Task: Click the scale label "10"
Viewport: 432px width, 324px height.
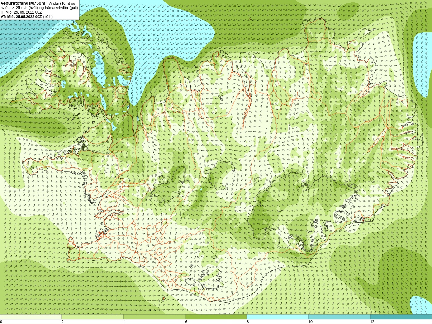Action: click(x=310, y=322)
